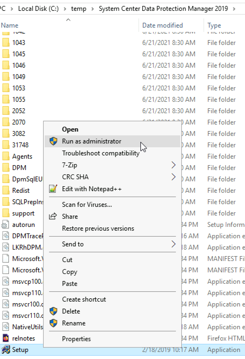
Task: Choose Delete from the context menu
Action: click(71, 311)
